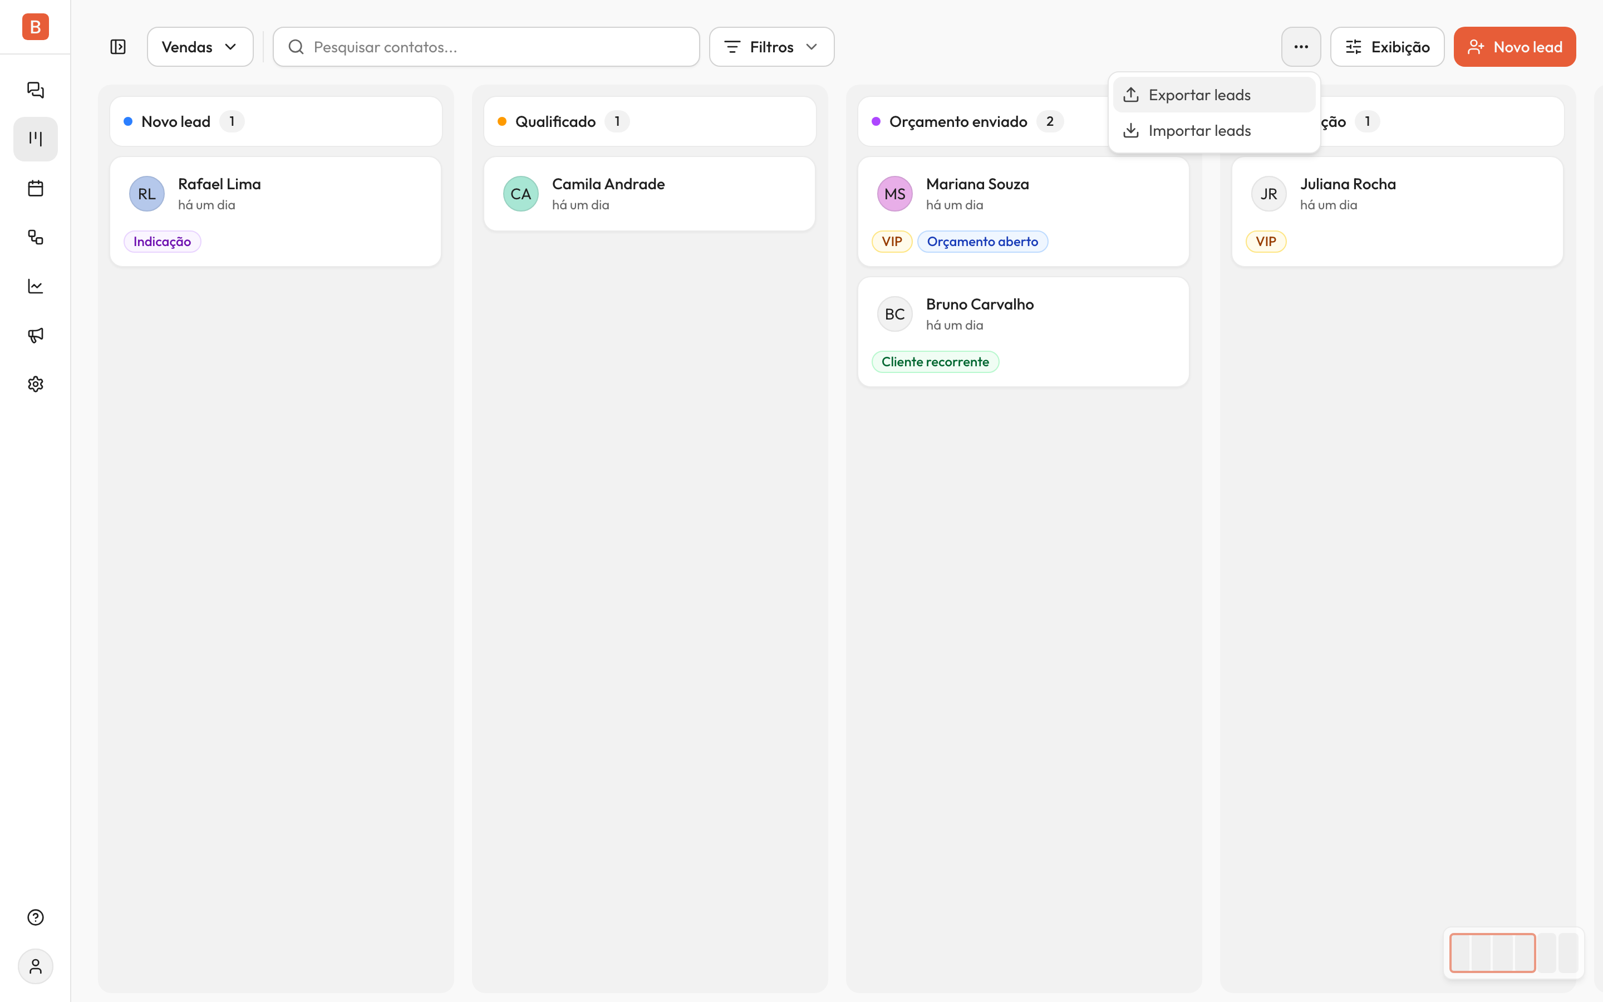
Task: Toggle the sidebar panel collapse icon
Action: point(118,47)
